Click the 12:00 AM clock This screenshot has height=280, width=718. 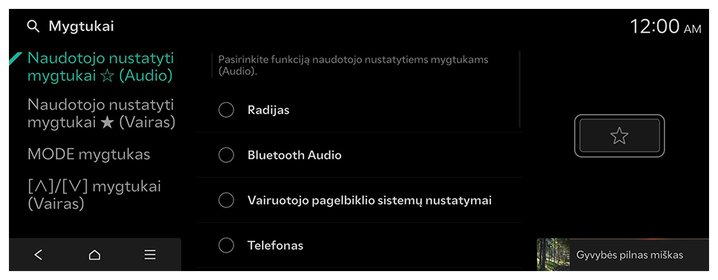point(665,27)
